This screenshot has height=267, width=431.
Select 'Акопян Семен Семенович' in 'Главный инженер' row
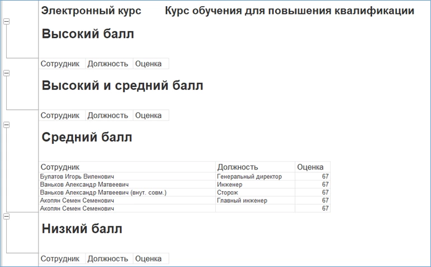pos(127,200)
